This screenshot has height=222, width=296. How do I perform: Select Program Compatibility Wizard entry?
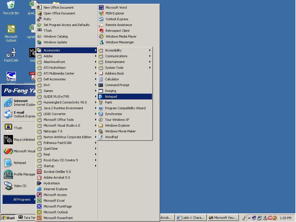(x=125, y=108)
